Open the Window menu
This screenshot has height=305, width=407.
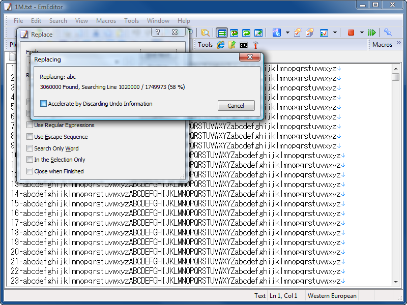click(158, 21)
